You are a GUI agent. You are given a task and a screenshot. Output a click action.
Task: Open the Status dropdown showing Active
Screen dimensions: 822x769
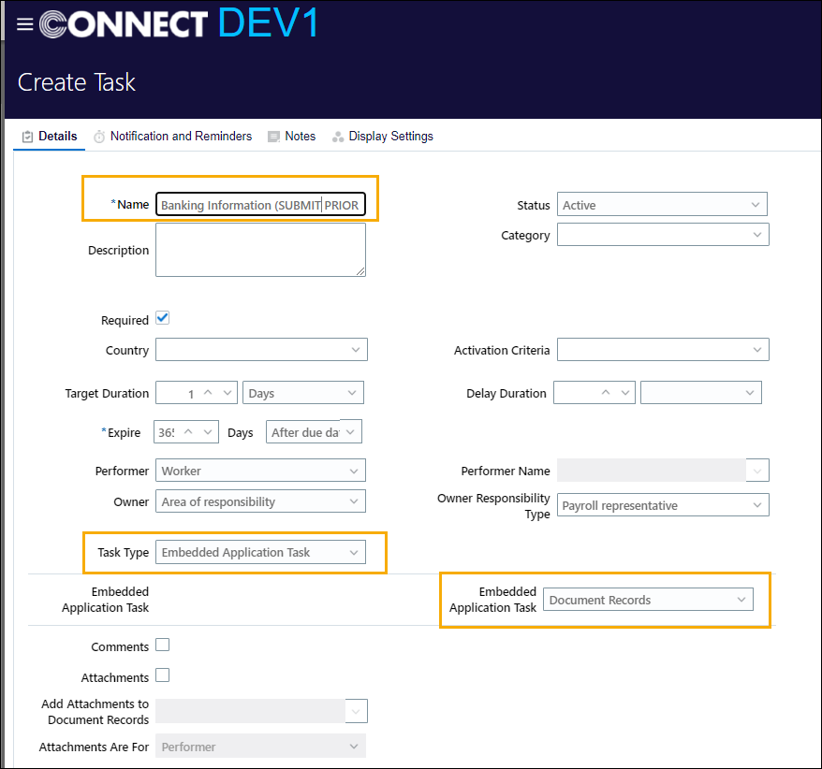pyautogui.click(x=662, y=204)
